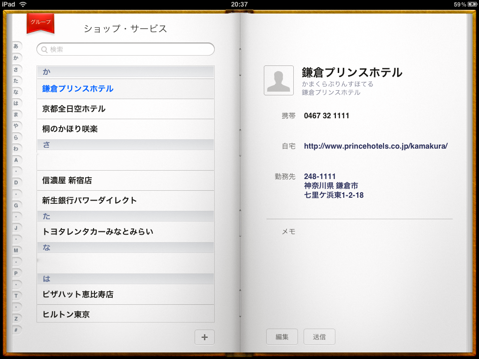Jump to Z in the index tabs

tap(16, 319)
